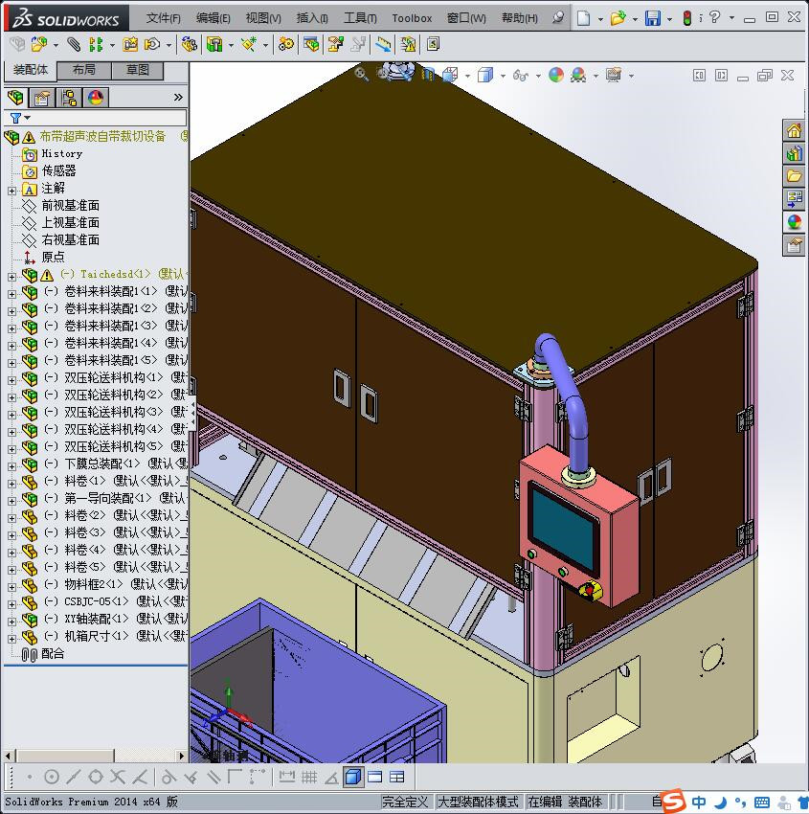
Task: Select the 装配体 tab
Action: [30, 70]
